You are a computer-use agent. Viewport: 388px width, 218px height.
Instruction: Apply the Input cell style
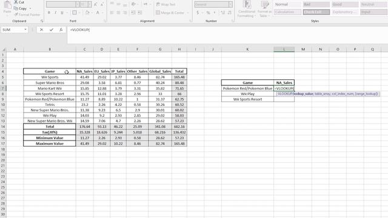pyautogui.click(x=373, y=12)
